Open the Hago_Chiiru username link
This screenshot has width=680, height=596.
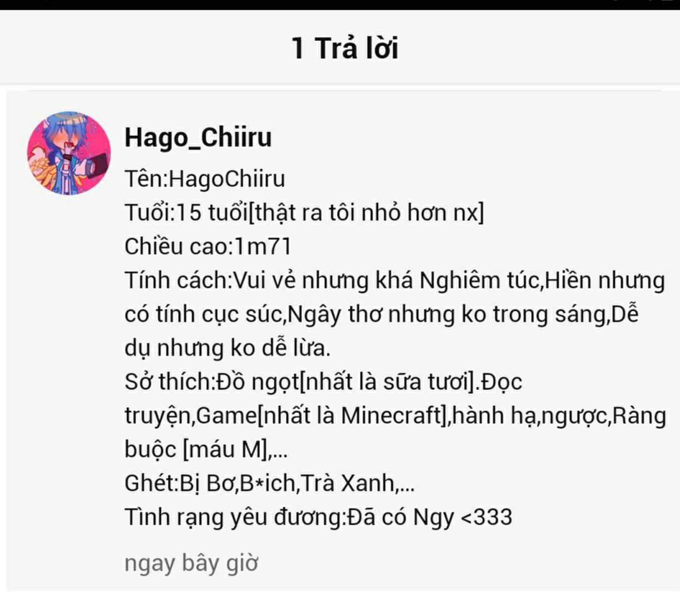tap(198, 137)
